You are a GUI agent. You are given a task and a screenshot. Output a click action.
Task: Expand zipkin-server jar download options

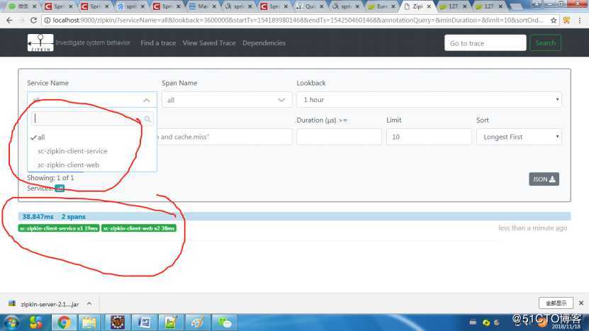[x=89, y=303]
